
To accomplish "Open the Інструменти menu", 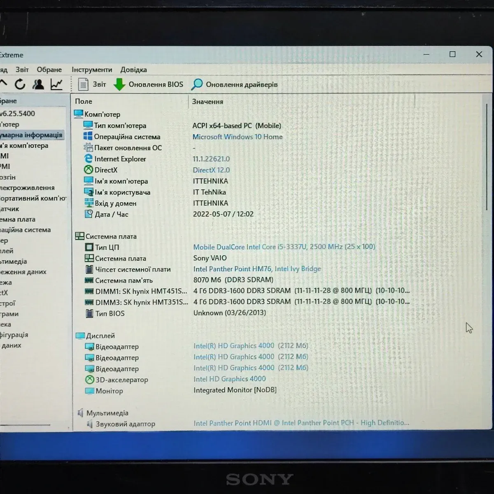I will coord(91,70).
